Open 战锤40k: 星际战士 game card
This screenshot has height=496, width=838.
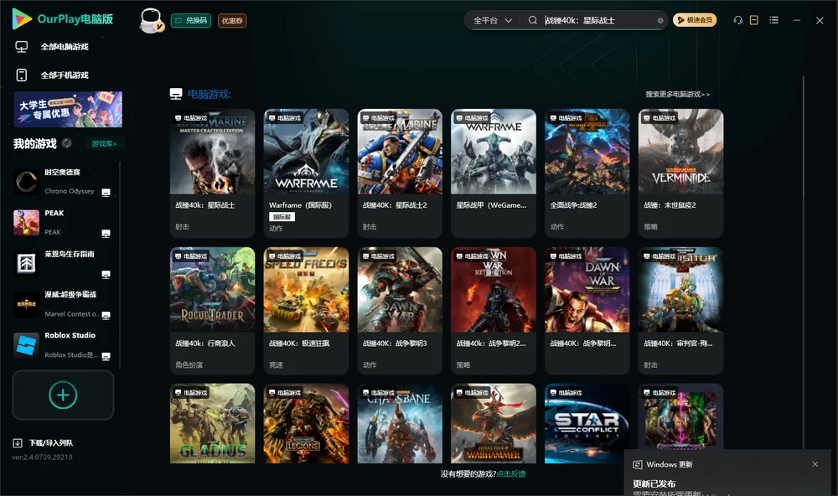click(x=212, y=173)
